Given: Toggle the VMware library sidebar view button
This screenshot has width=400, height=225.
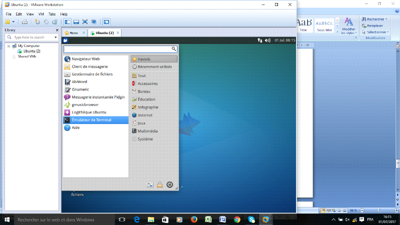Looking at the screenshot, I should (67, 22).
